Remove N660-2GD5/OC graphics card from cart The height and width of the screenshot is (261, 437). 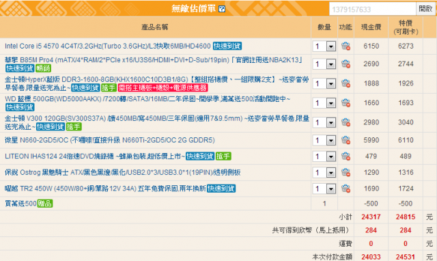pyautogui.click(x=346, y=140)
